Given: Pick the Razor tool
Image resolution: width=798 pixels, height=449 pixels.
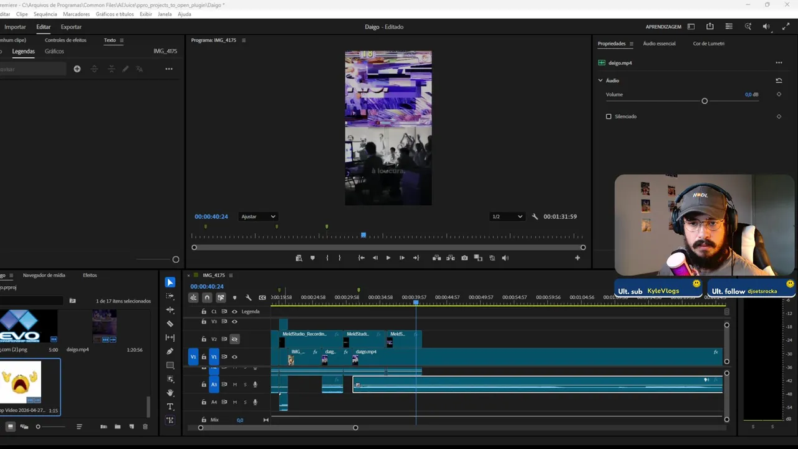Looking at the screenshot, I should point(170,324).
